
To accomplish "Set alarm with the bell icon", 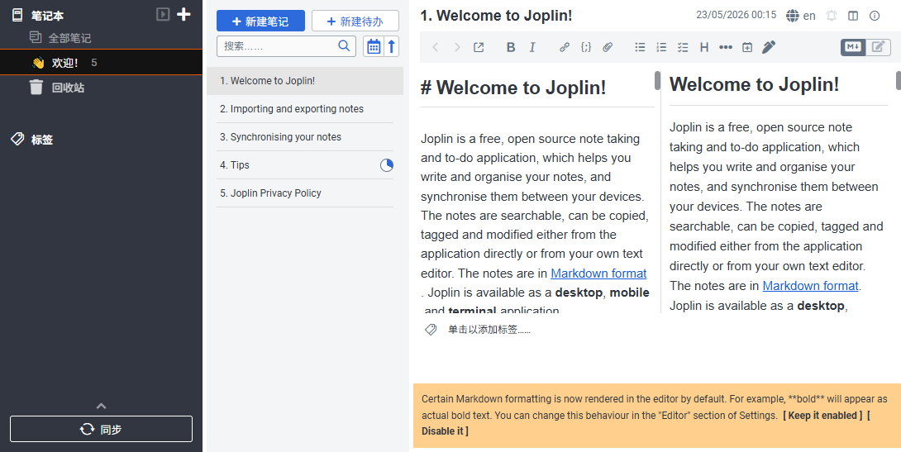I will (832, 16).
